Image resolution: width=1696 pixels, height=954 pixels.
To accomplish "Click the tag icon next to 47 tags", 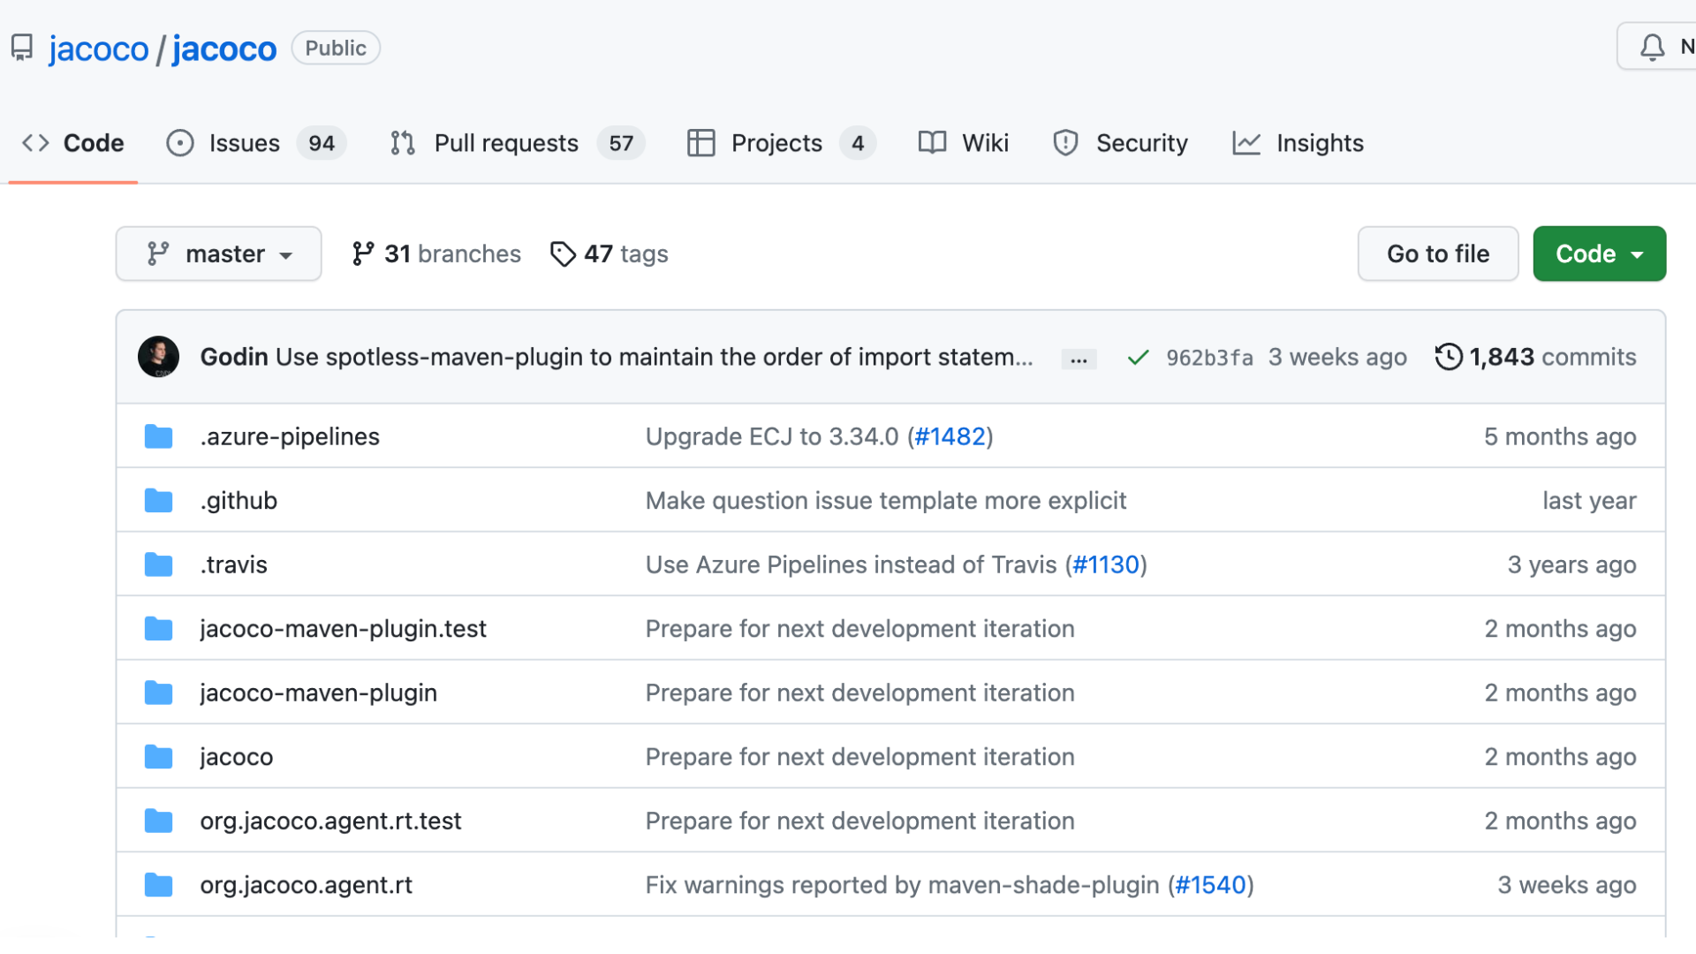I will click(x=562, y=254).
